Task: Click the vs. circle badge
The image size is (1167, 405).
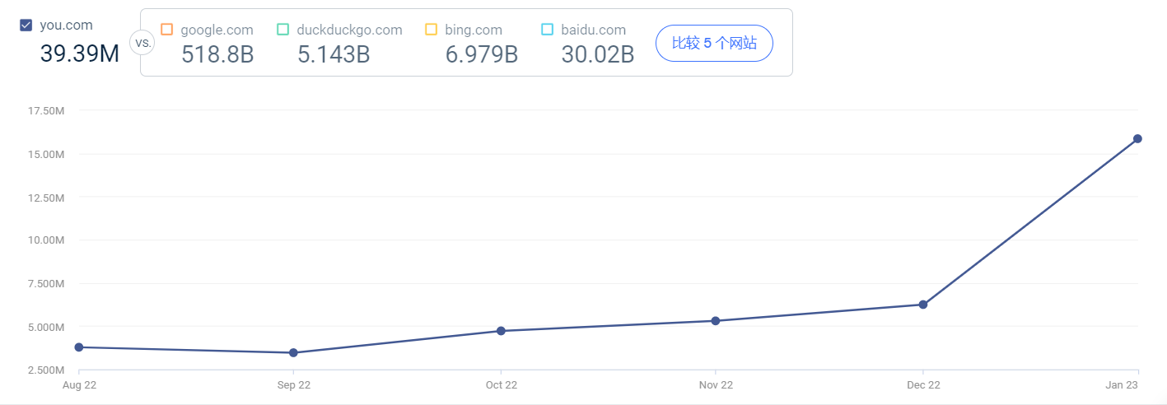Action: [142, 42]
